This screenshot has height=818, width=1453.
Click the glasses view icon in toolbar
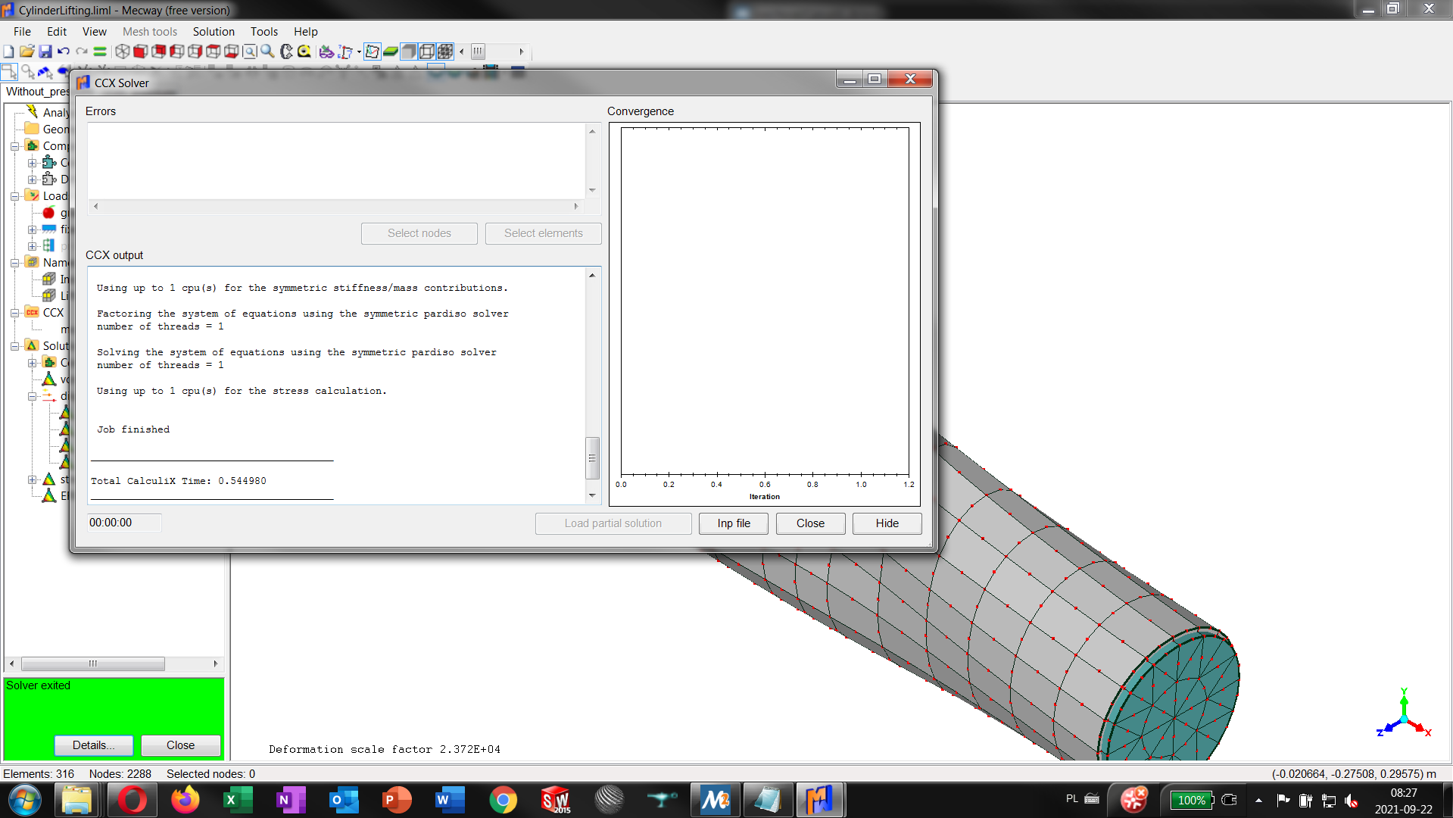click(326, 52)
